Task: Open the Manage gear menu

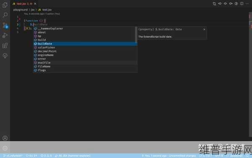Action: click(x=5, y=148)
